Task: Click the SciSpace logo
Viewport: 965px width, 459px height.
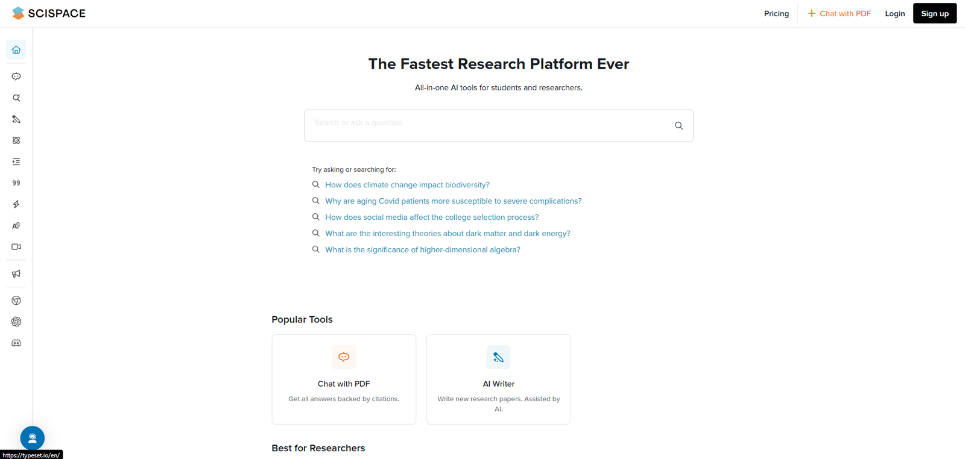Action: [x=49, y=13]
